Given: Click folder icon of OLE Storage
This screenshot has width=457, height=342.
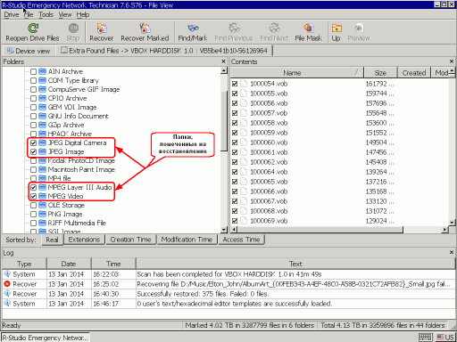Looking at the screenshot, I should pos(43,205).
